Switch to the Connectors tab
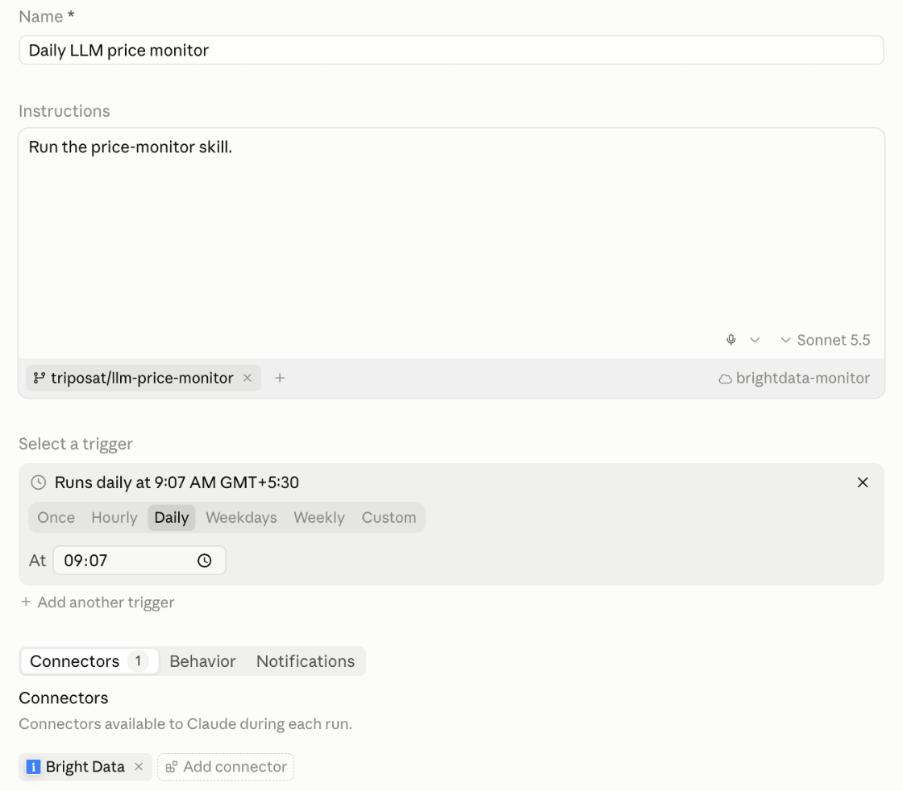The image size is (903, 791). [x=89, y=661]
